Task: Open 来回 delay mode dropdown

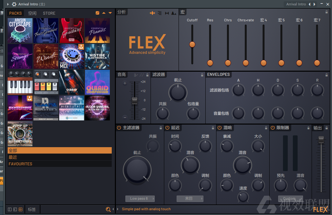Action: coord(190,198)
